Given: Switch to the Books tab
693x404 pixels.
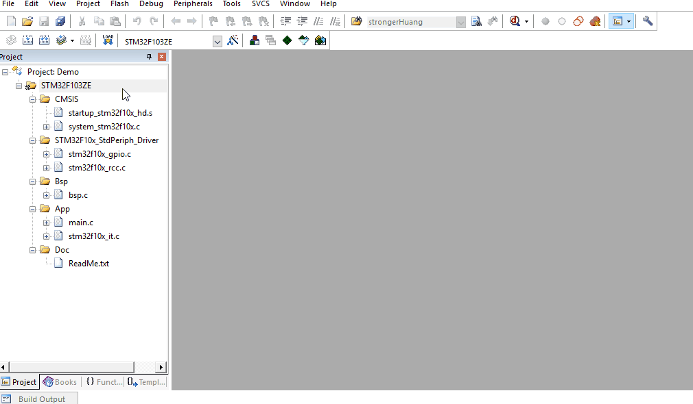Looking at the screenshot, I should click(60, 382).
